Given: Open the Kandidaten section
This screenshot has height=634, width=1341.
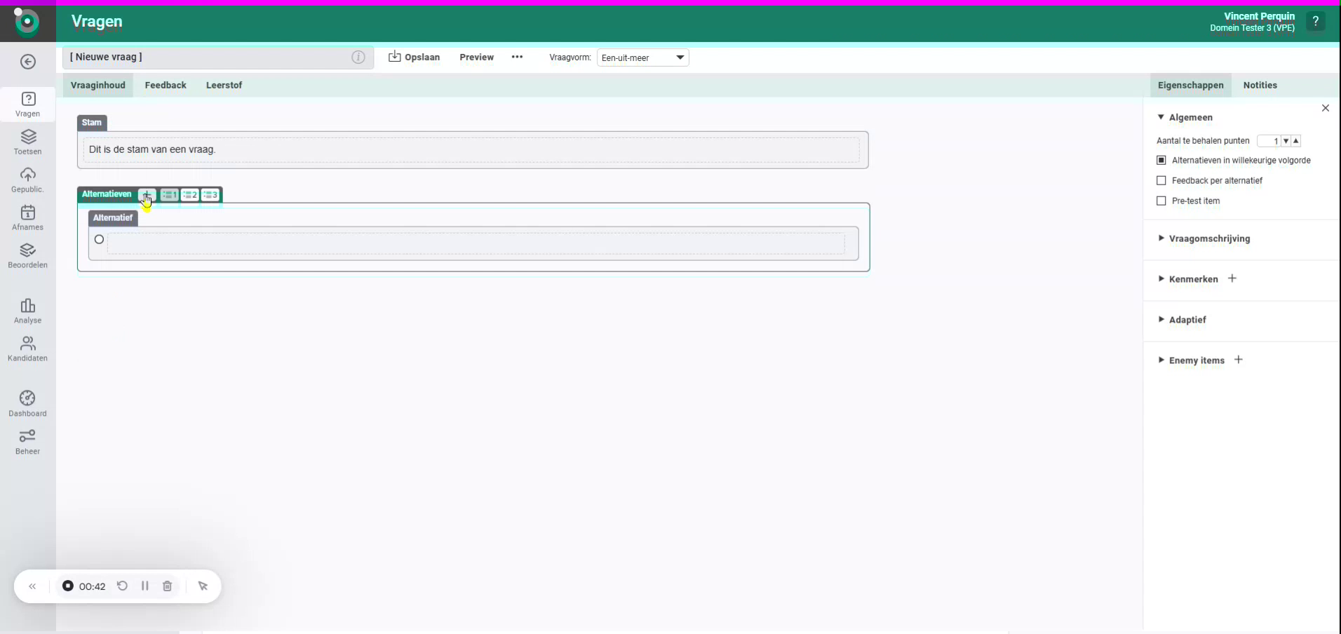Looking at the screenshot, I should pos(27,349).
